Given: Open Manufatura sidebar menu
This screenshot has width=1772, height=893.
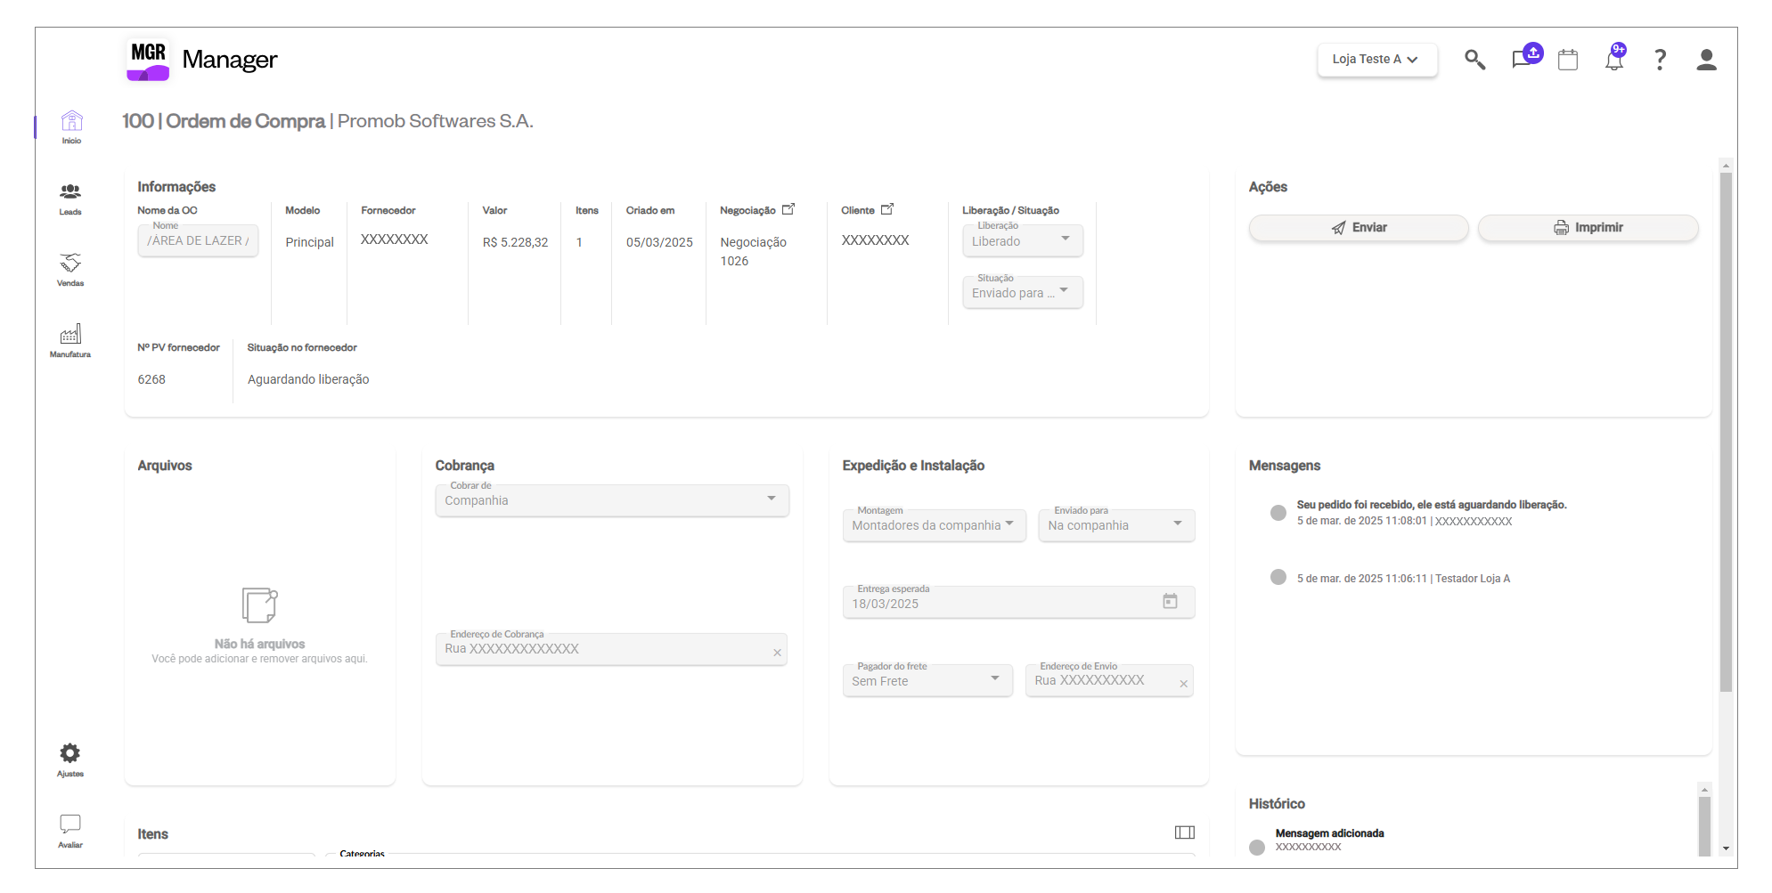Looking at the screenshot, I should pyautogui.click(x=70, y=341).
